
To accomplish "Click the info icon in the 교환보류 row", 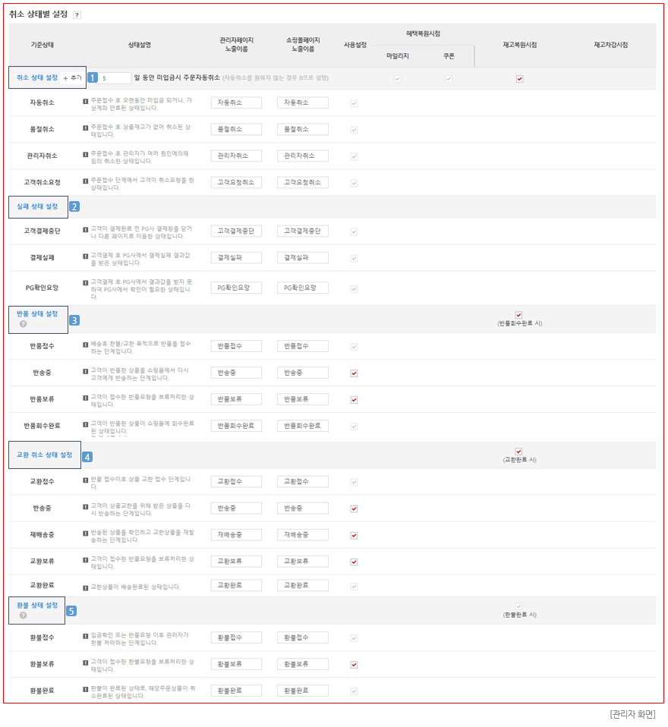I will 85,559.
